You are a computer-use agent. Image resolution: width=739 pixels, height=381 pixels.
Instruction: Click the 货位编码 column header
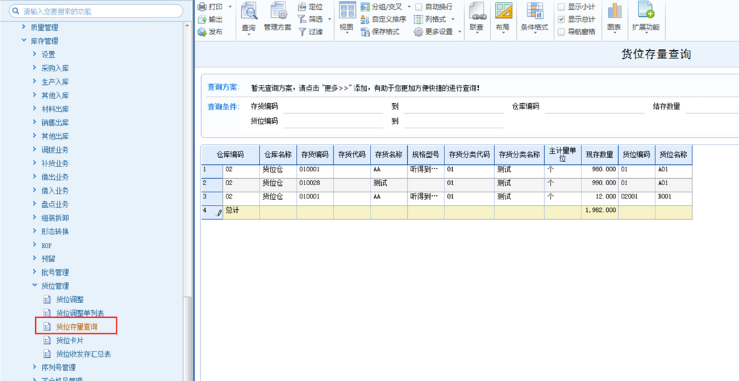coord(636,155)
